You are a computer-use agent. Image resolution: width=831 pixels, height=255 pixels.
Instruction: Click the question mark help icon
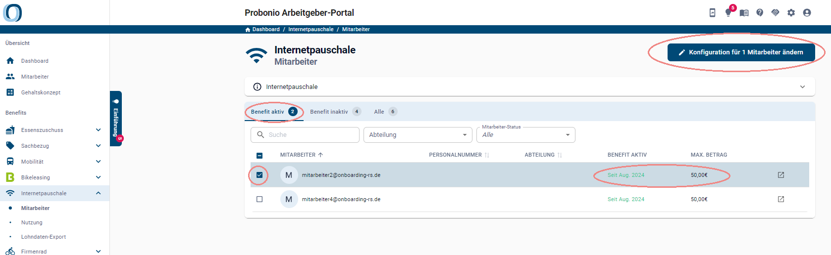click(x=760, y=13)
